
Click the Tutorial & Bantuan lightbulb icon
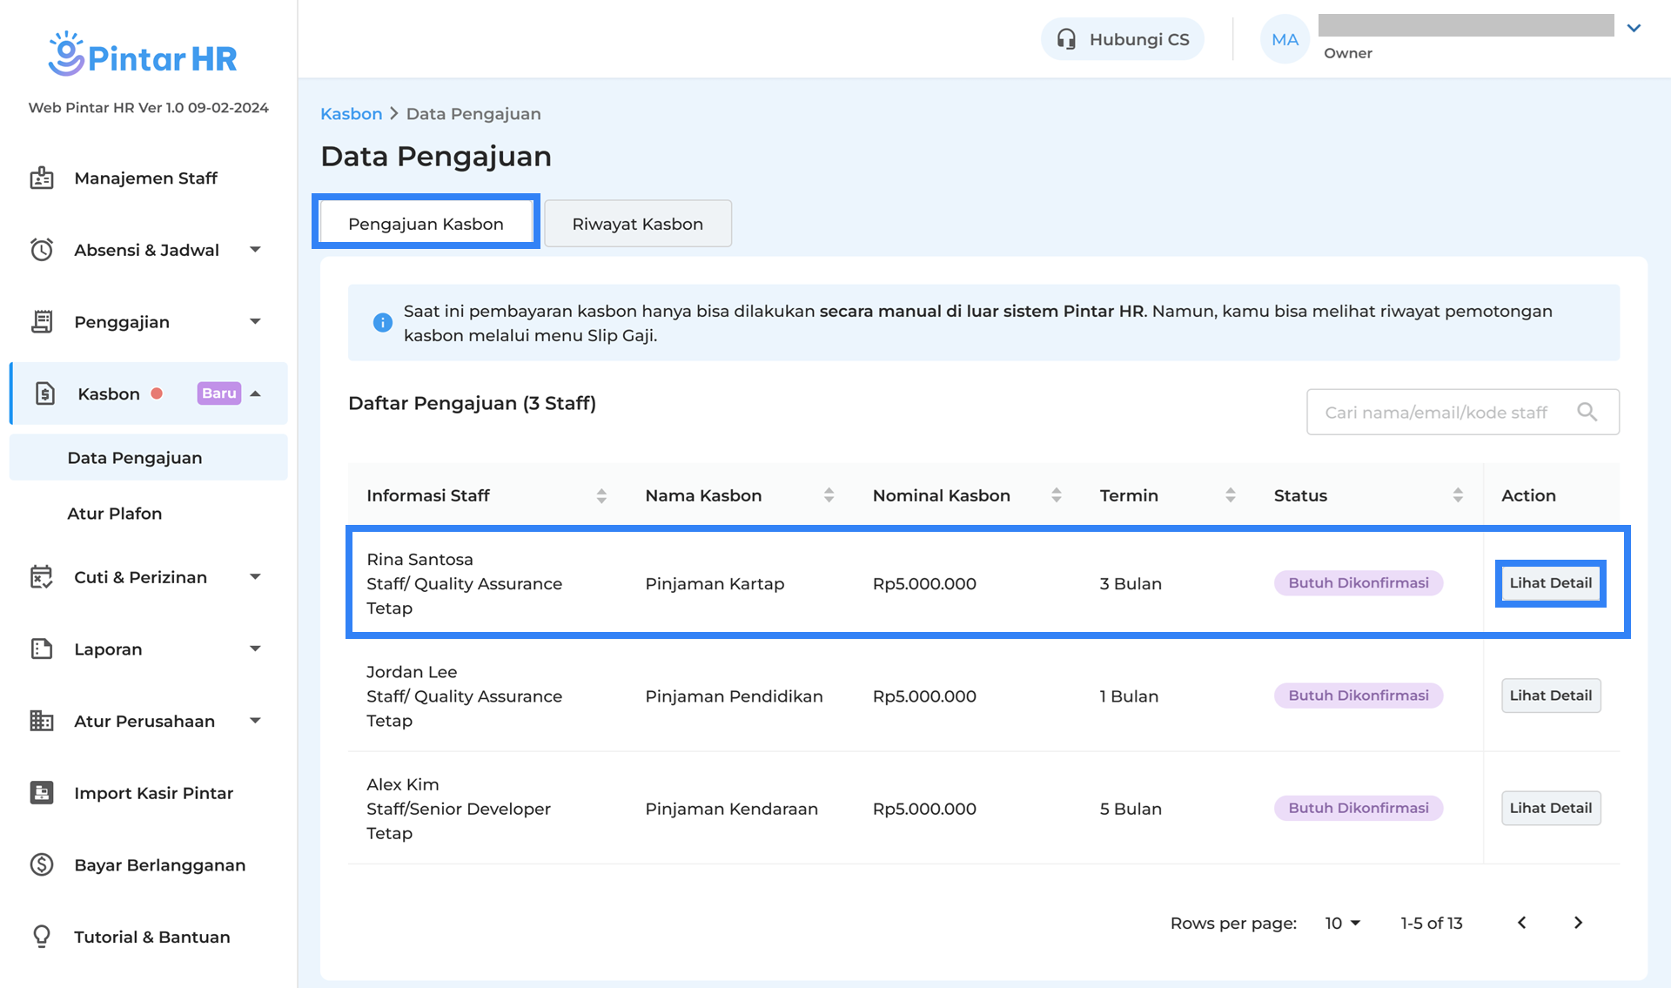point(42,937)
